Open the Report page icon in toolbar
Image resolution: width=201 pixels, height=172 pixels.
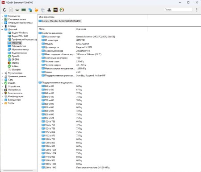click(11, 10)
